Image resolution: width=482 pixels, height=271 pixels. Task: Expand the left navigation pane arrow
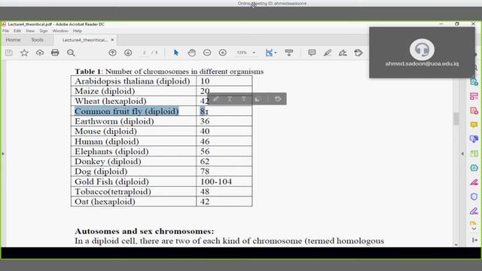pyautogui.click(x=3, y=154)
